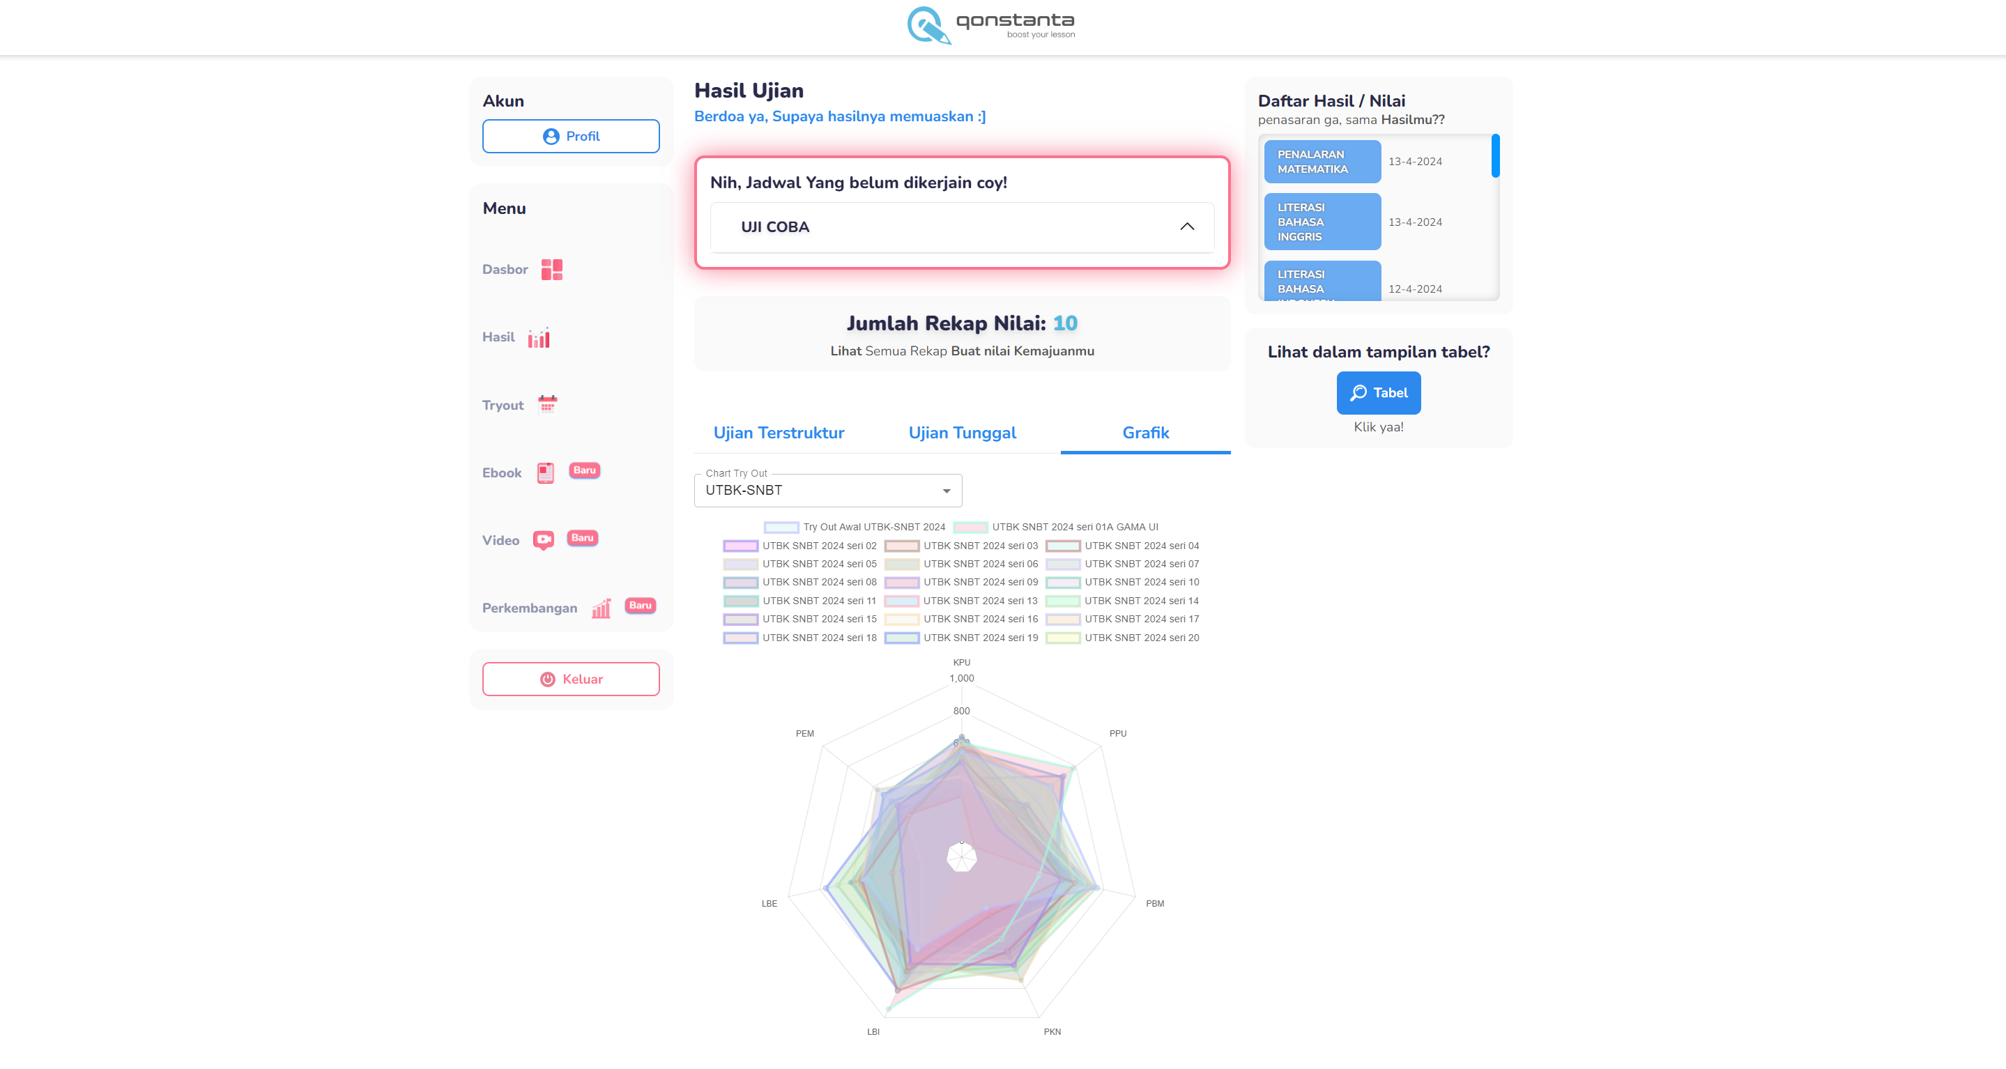Click the Dasbor grid icon
Image resolution: width=2006 pixels, height=1069 pixels.
point(551,270)
